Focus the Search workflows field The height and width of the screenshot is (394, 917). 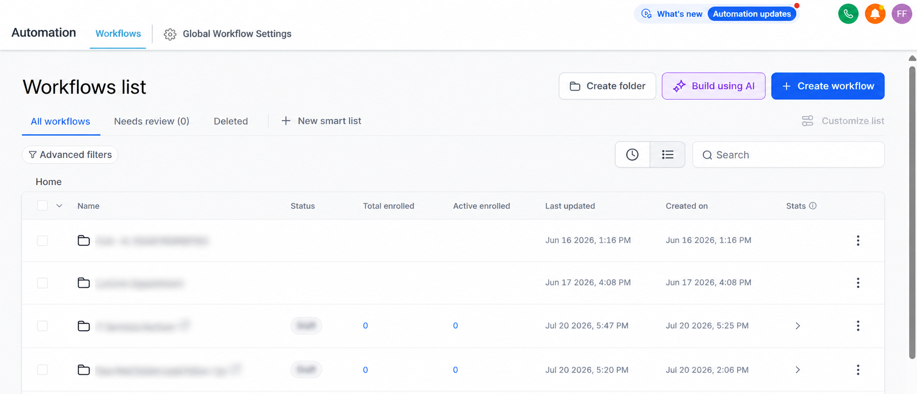click(788, 155)
